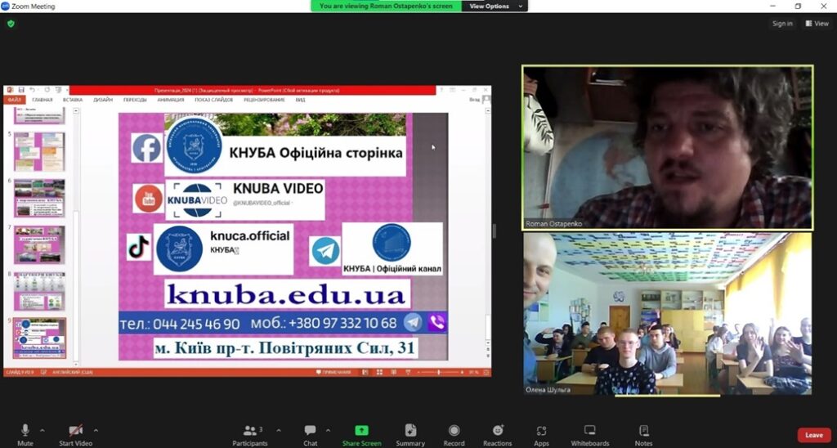Click the square Telegram icon on slide
This screenshot has width=837, height=448.
tap(325, 251)
